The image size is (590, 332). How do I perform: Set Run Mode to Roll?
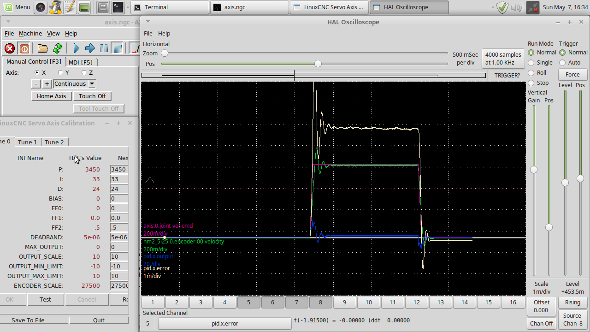(x=531, y=73)
